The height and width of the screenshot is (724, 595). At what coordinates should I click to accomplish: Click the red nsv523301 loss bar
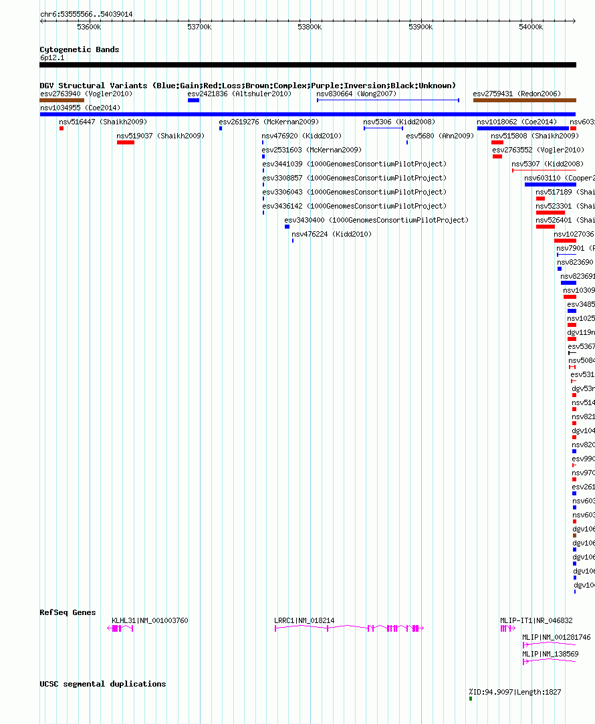coord(551,213)
